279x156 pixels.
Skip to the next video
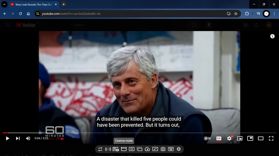point(18,138)
